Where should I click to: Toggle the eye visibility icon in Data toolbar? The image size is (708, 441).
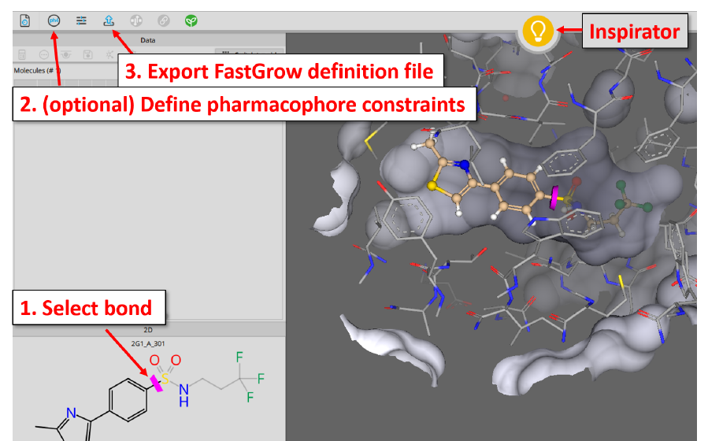[66, 54]
